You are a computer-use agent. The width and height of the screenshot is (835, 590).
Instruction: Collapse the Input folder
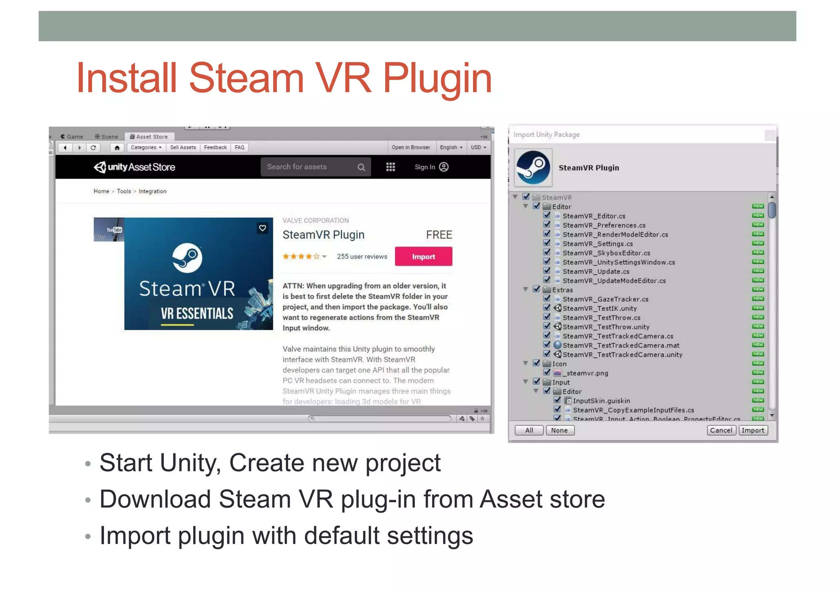point(526,382)
